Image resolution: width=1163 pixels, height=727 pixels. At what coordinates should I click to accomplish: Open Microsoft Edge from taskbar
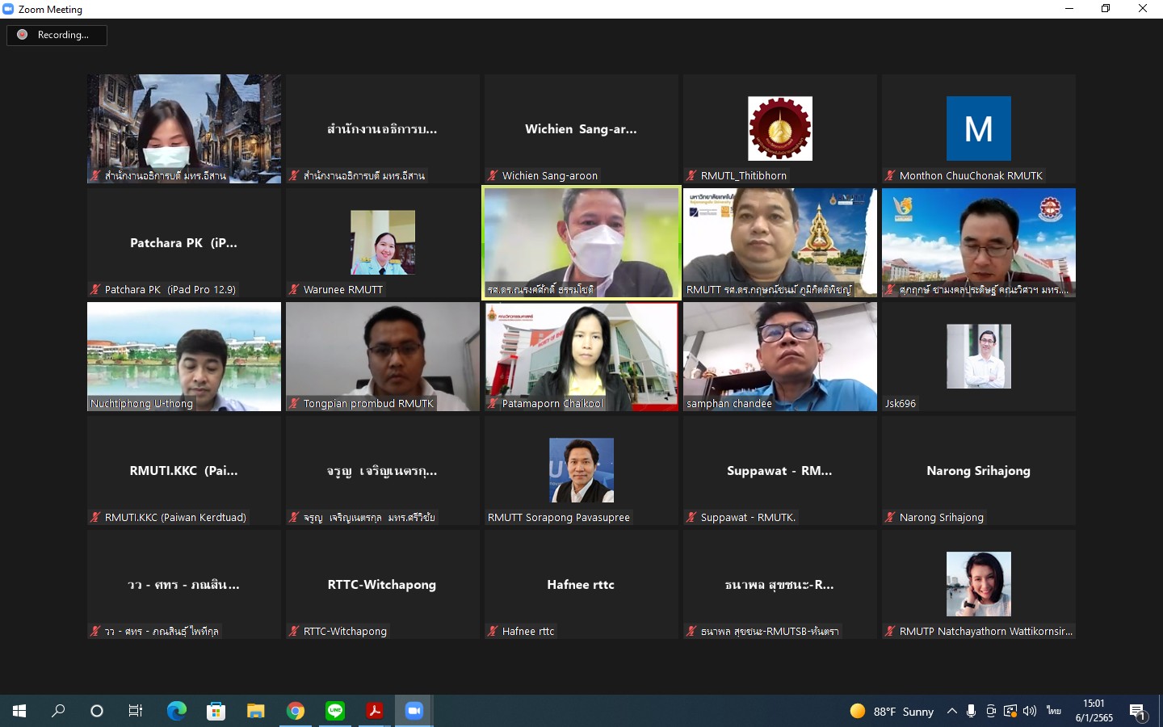[x=176, y=711]
